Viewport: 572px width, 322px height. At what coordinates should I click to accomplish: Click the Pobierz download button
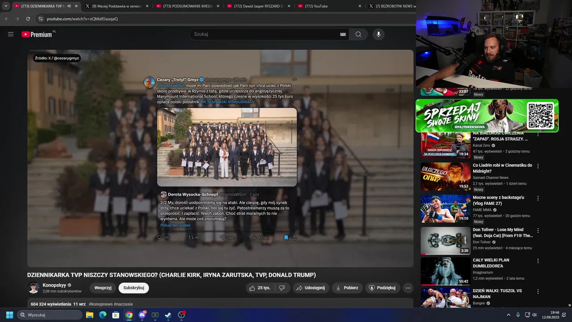pyautogui.click(x=347, y=288)
